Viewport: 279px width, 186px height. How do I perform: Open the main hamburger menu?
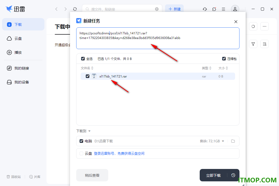pyautogui.click(x=223, y=9)
